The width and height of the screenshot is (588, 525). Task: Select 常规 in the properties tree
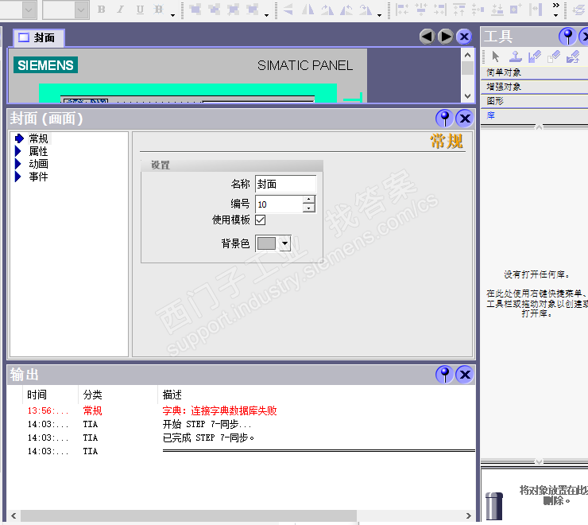[x=38, y=138]
